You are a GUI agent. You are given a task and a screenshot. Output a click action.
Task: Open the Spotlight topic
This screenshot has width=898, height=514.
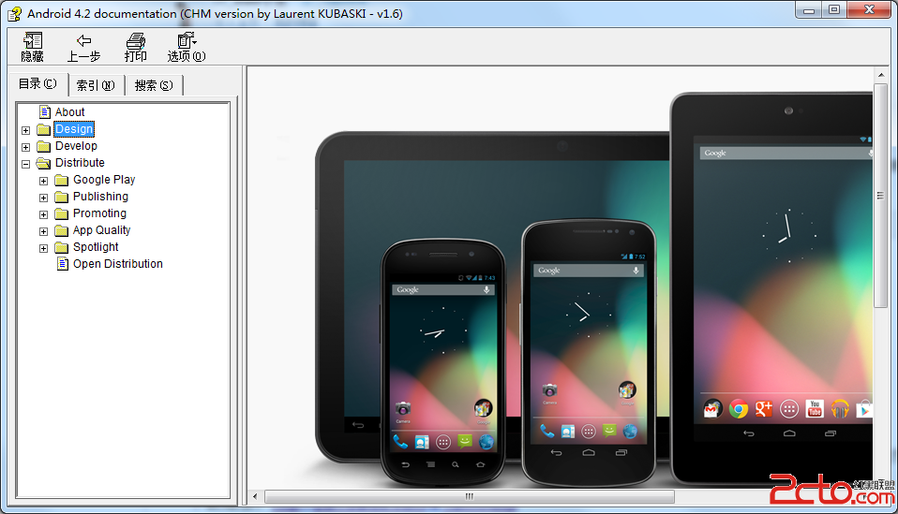[96, 247]
